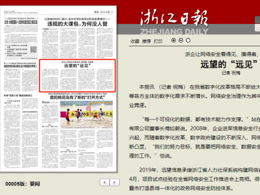This screenshot has width=260, height=195.
Task: Open the 违规的大课包,为何没人管 article on page
Action: click(77, 24)
